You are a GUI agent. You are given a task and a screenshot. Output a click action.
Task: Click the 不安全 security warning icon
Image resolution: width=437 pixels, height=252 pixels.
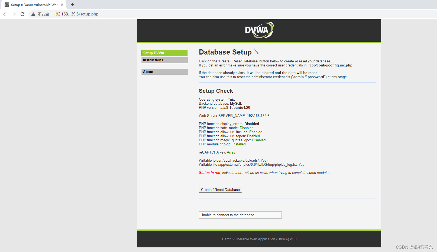click(33, 14)
